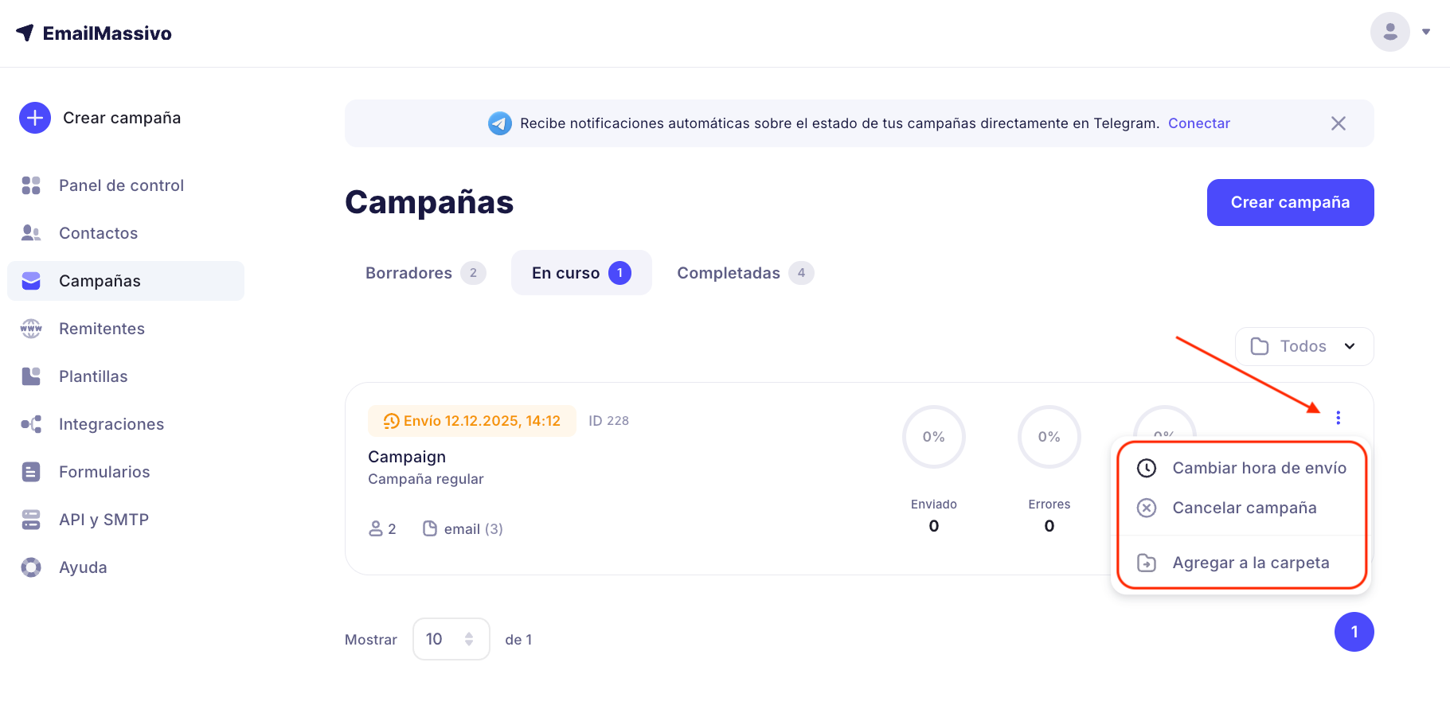Click the EmailMassivo paper plane logo
Screen dimensions: 1450x713
point(25,33)
